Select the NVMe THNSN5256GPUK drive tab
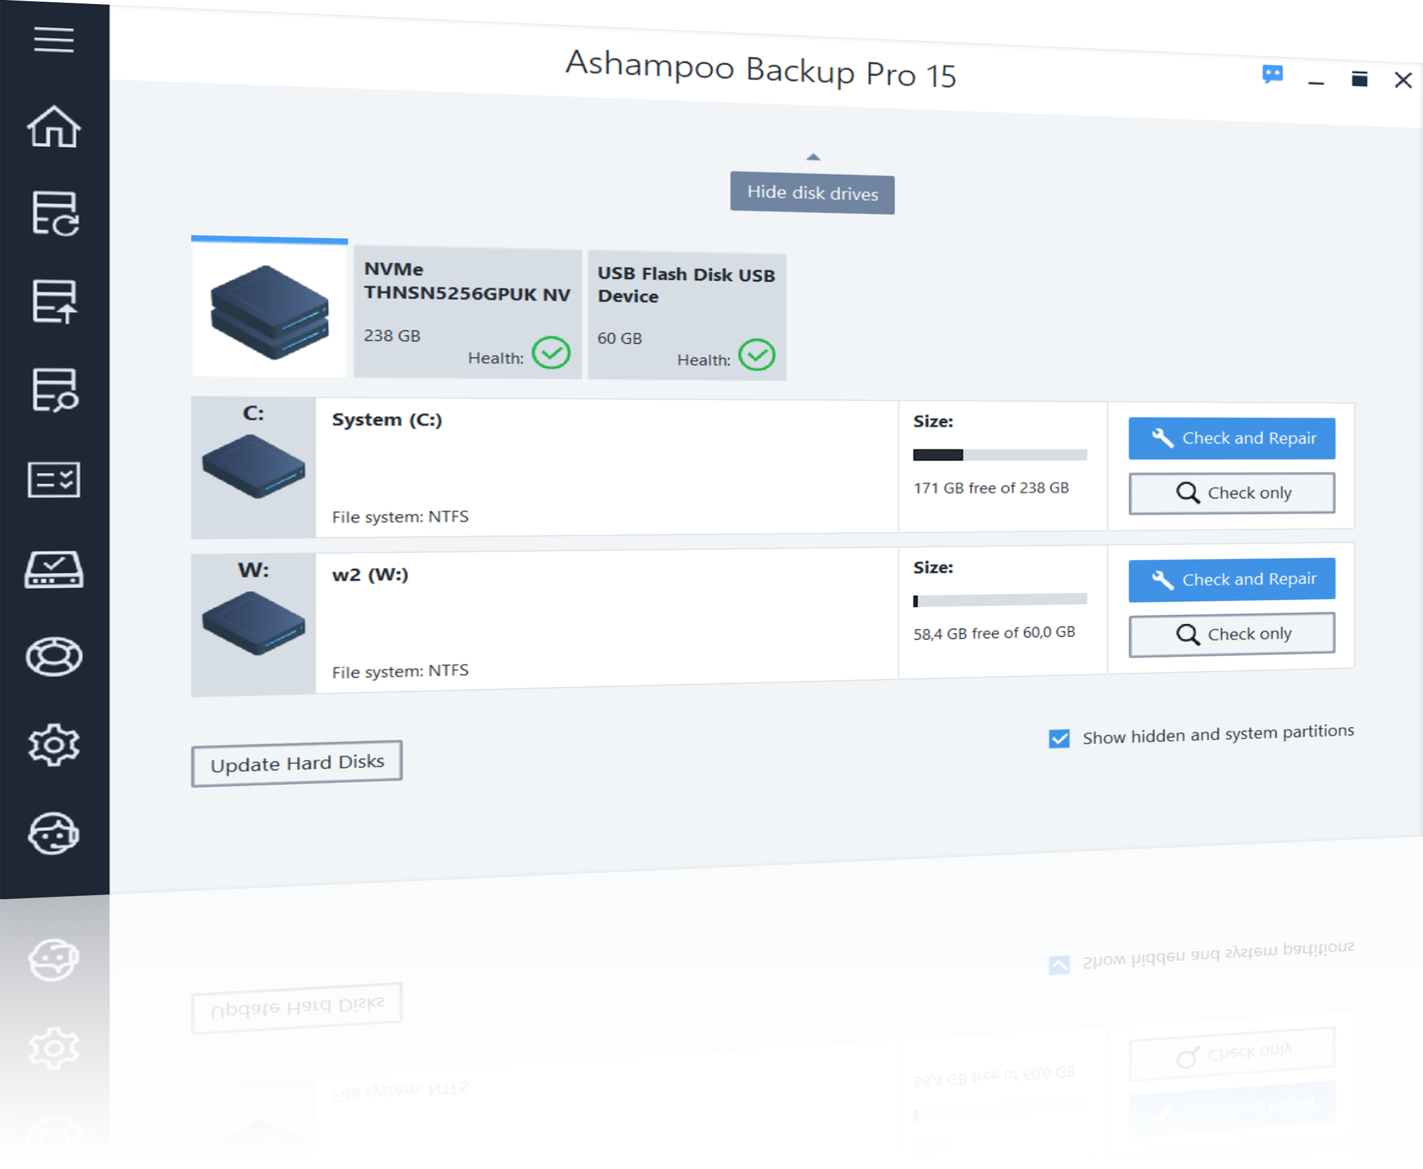Image resolution: width=1423 pixels, height=1169 pixels. (x=467, y=312)
